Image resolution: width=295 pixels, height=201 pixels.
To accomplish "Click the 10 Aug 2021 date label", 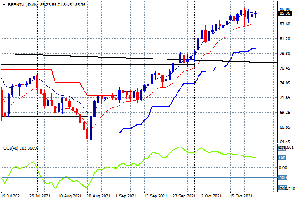I will (x=70, y=196).
